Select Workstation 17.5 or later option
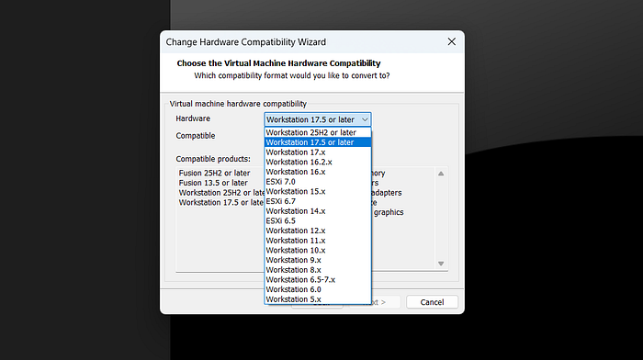The height and width of the screenshot is (360, 643). 318,142
